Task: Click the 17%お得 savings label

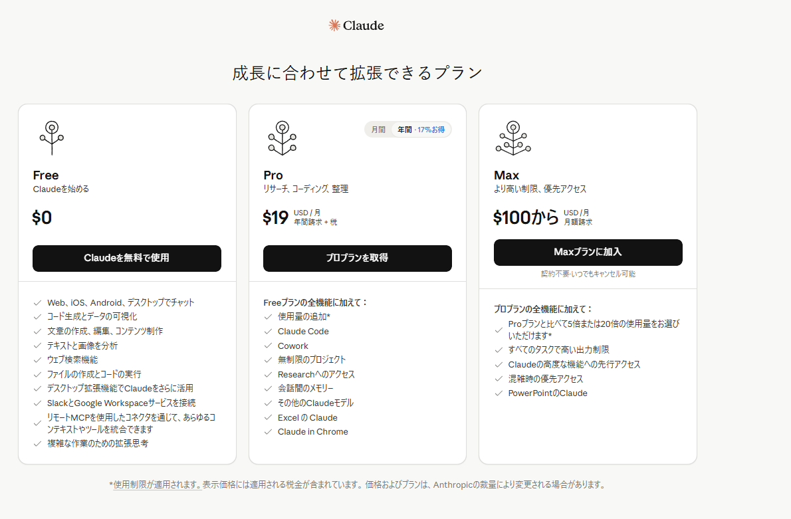Action: tap(431, 130)
